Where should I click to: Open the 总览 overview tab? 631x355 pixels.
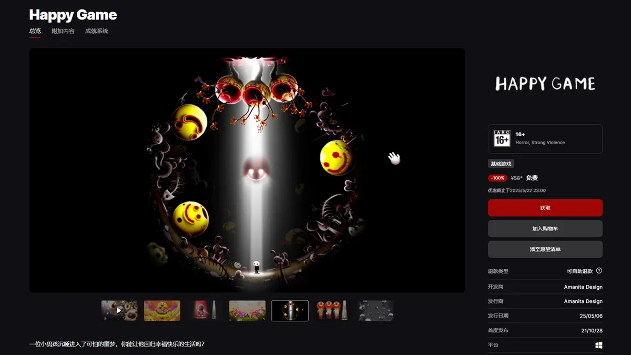tap(35, 31)
